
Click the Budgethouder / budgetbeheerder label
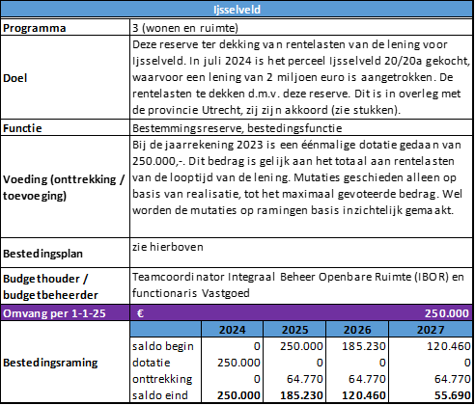coord(66,286)
